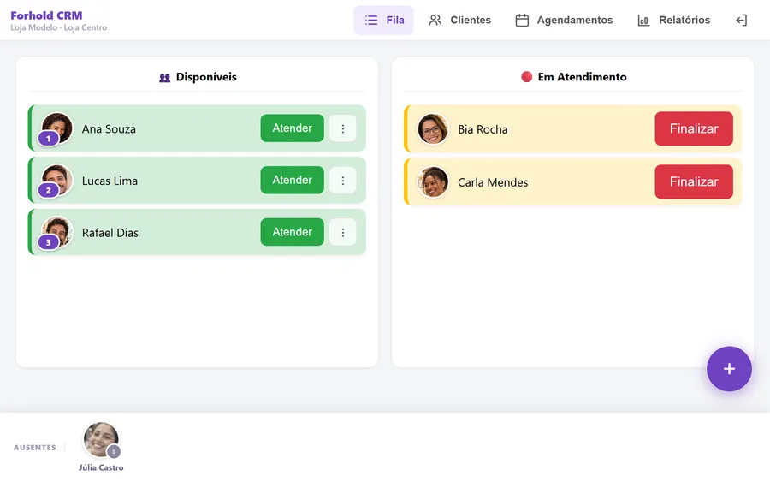Open the Fila tab
The image size is (770, 482).
(383, 21)
